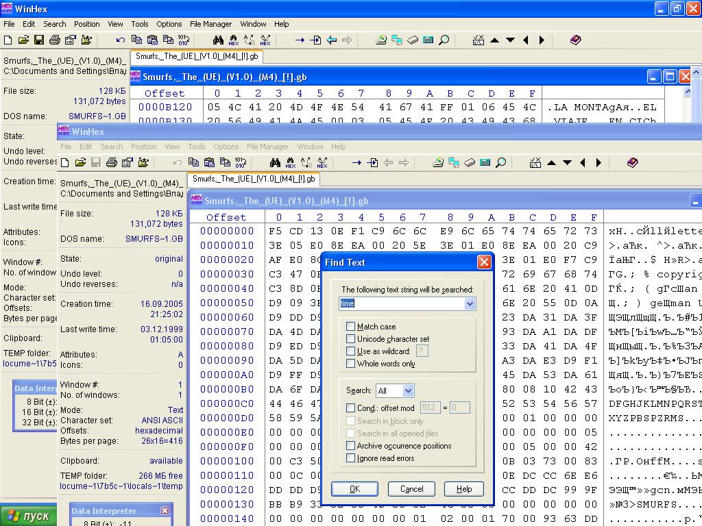702x526 pixels.
Task: Click the offset mod 512 field
Action: click(x=430, y=408)
